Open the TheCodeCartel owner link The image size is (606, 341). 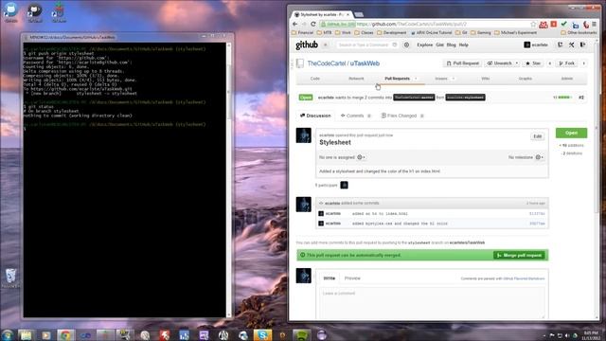pos(326,63)
